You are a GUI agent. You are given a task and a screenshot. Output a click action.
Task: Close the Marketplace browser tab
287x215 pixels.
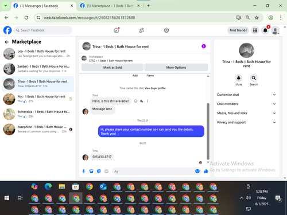(x=138, y=6)
